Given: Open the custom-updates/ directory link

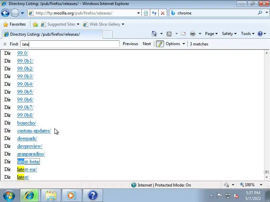Looking at the screenshot, I should [x=34, y=131].
